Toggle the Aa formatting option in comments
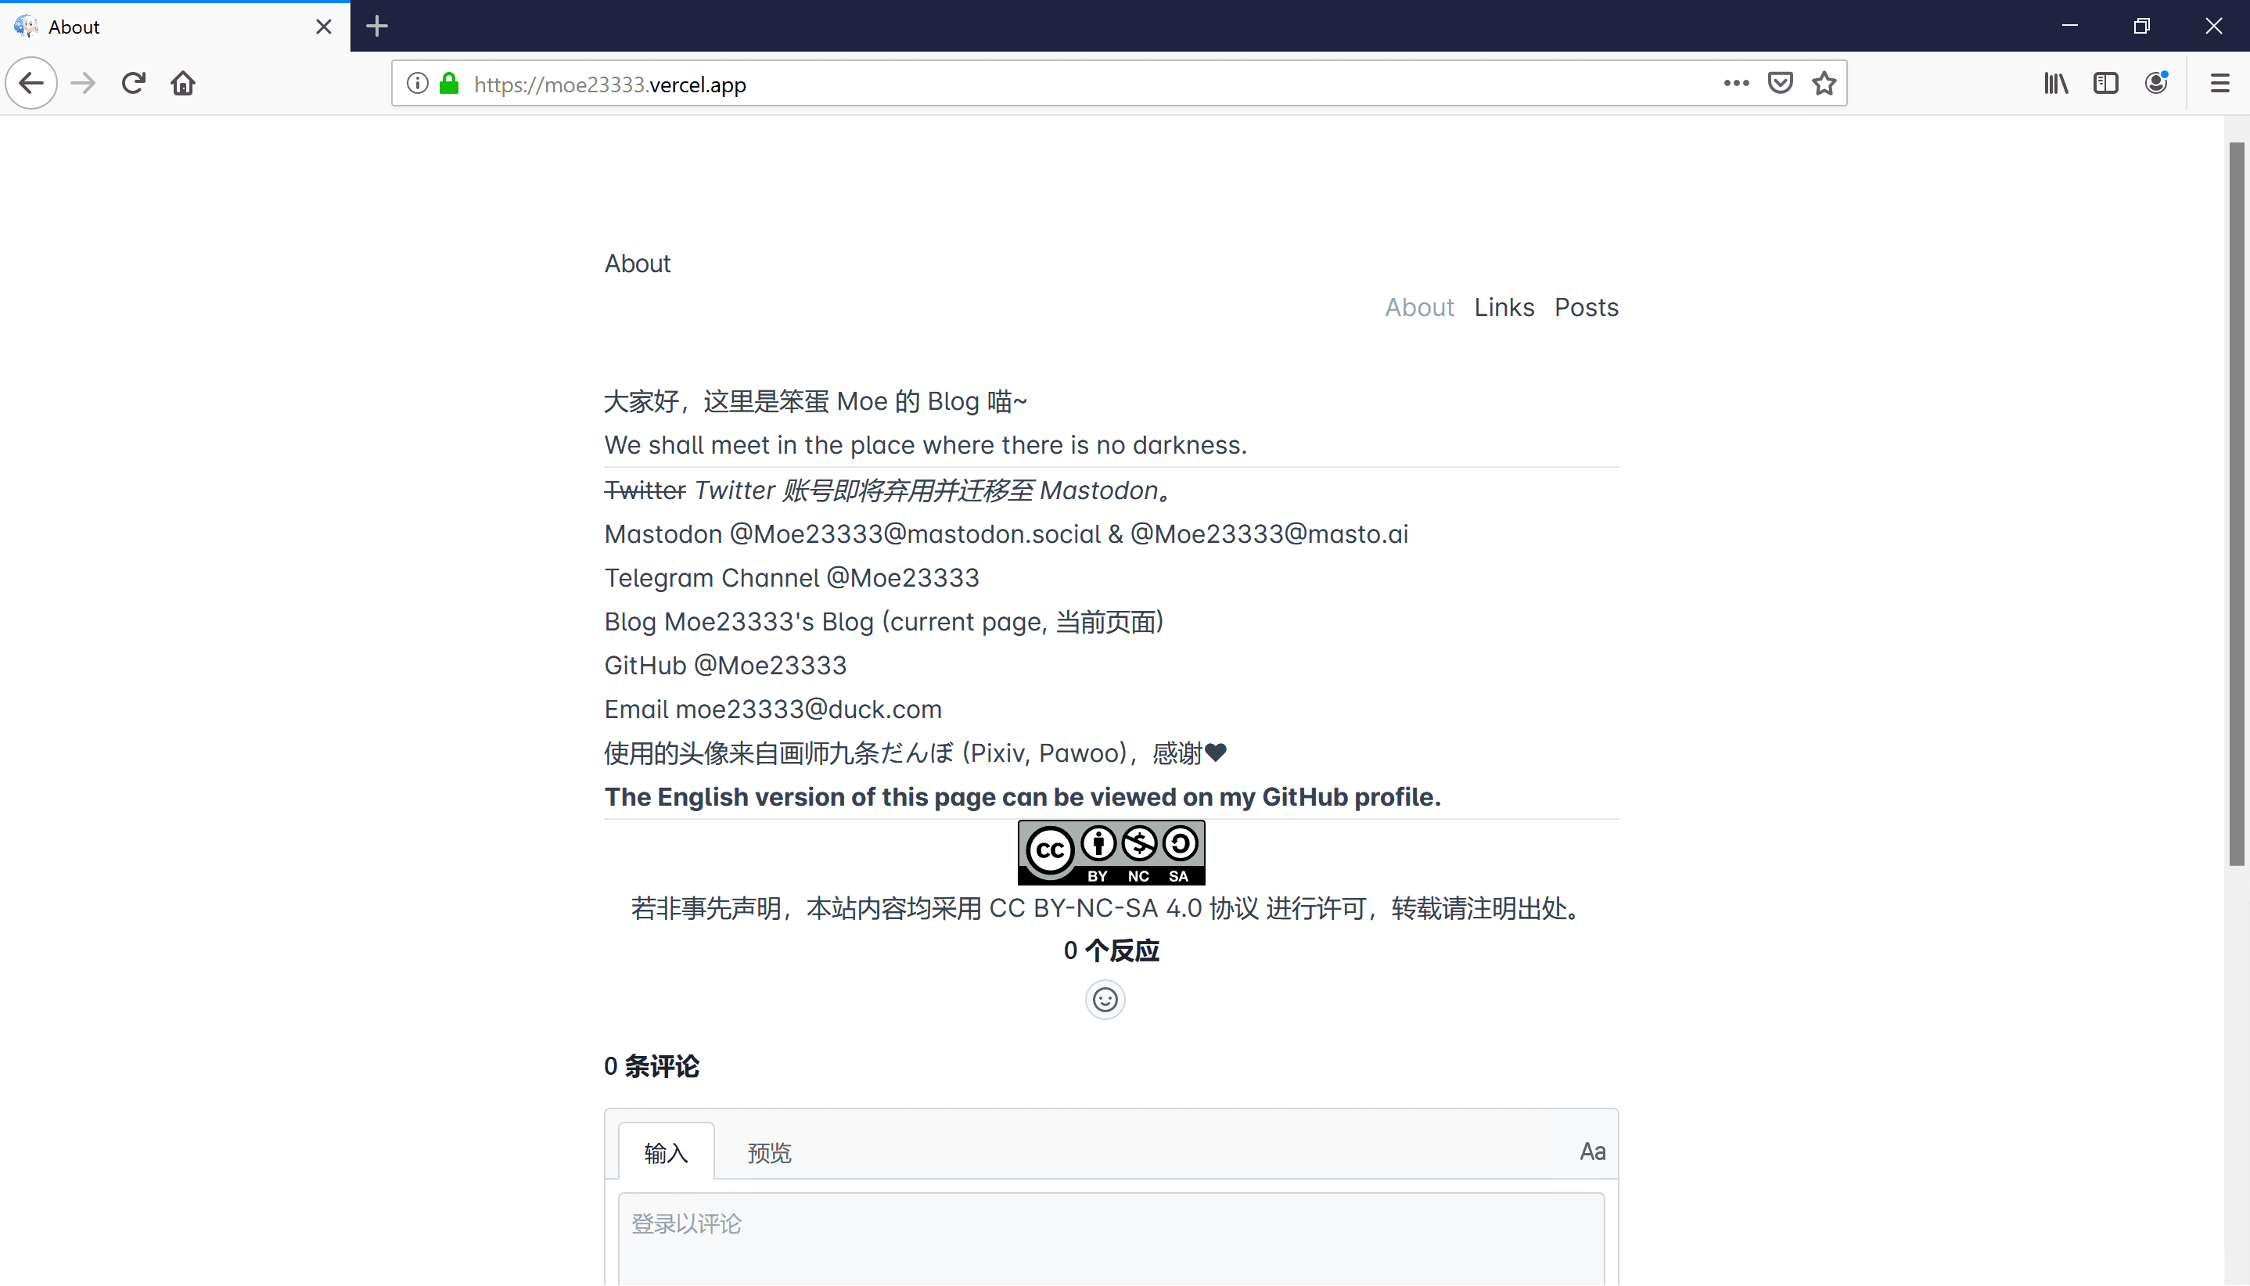The width and height of the screenshot is (2250, 1286). pos(1591,1151)
